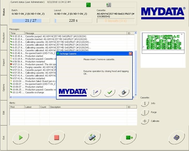Viewport: 189px width, 151px height.
Task: Click the conveyor load icon at top
Action: pyautogui.click(x=108, y=5)
